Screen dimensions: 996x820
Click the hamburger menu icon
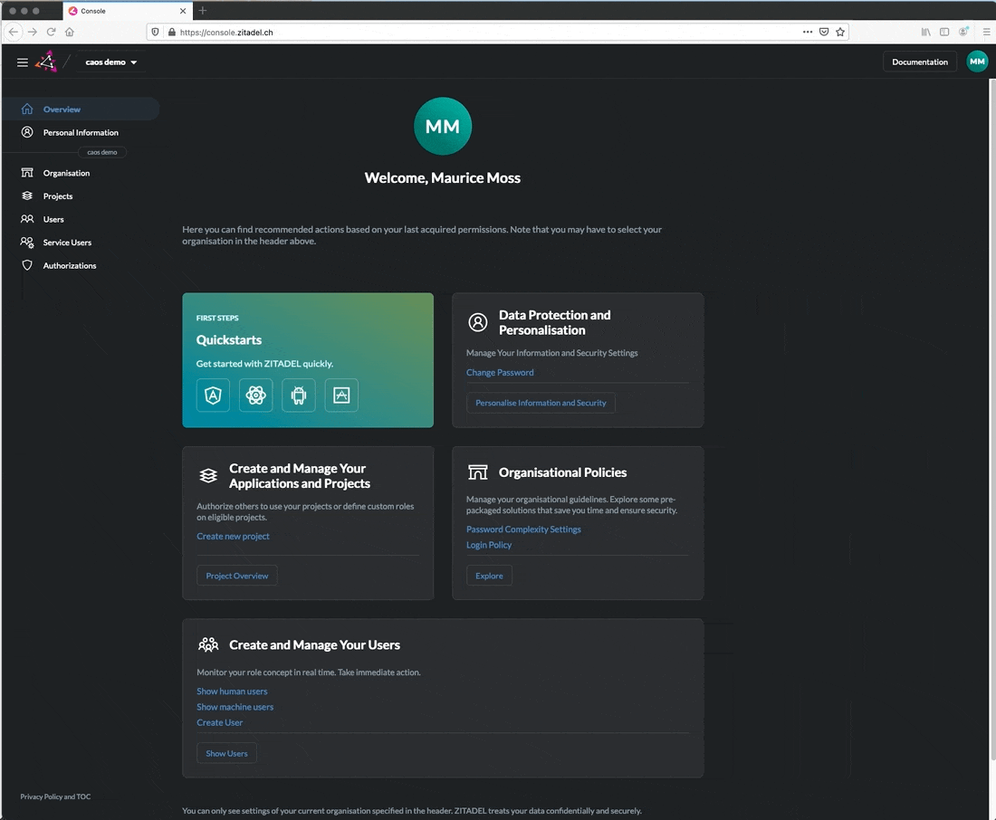click(23, 62)
